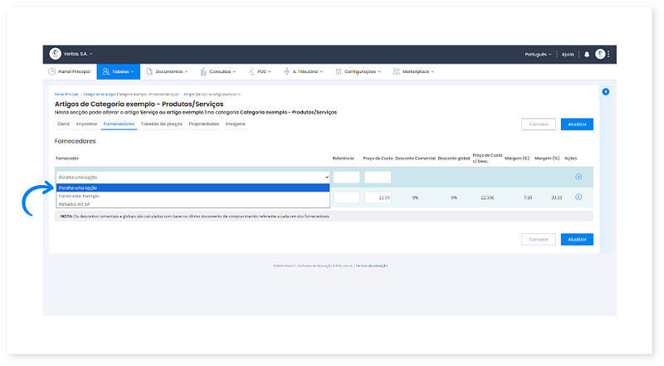Switch to the Tabelas de preços tab
Viewport: 664px width, 366px height.
coord(161,124)
